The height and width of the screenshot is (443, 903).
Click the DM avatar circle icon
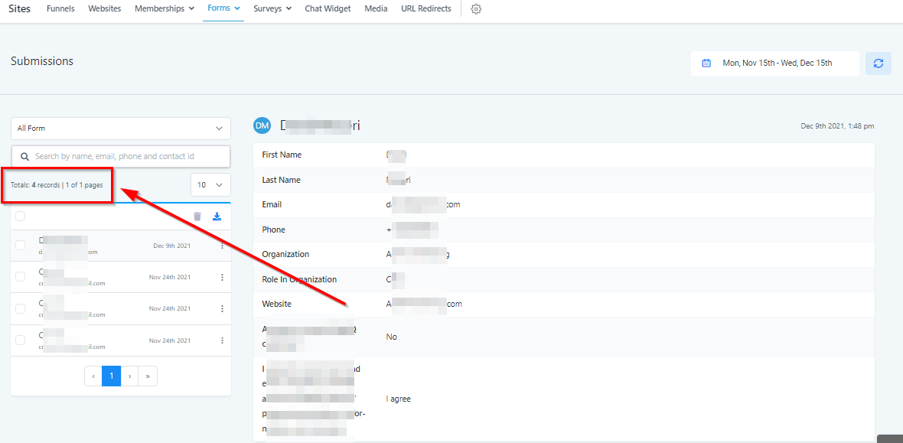262,125
